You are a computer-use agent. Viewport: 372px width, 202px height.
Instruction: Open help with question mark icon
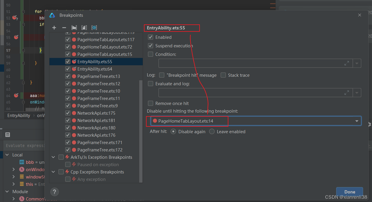coord(54,192)
